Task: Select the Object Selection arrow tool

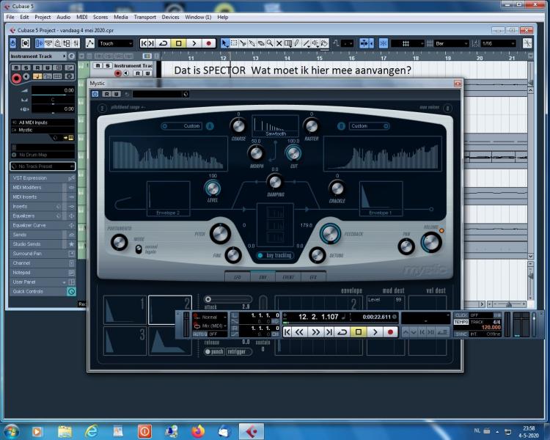Action: point(225,43)
